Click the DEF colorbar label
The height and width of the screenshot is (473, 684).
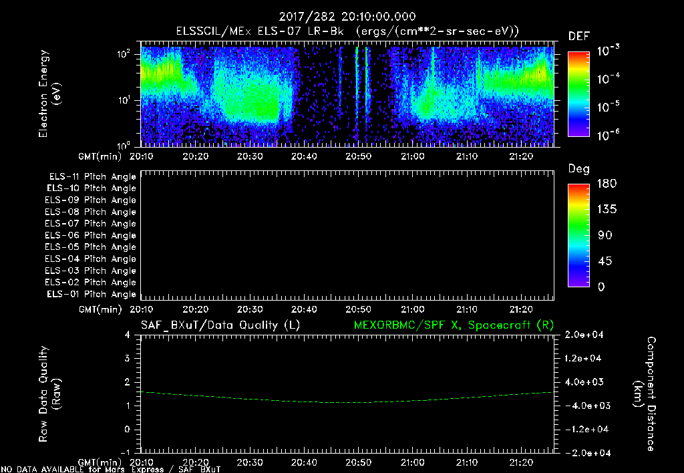coord(579,36)
